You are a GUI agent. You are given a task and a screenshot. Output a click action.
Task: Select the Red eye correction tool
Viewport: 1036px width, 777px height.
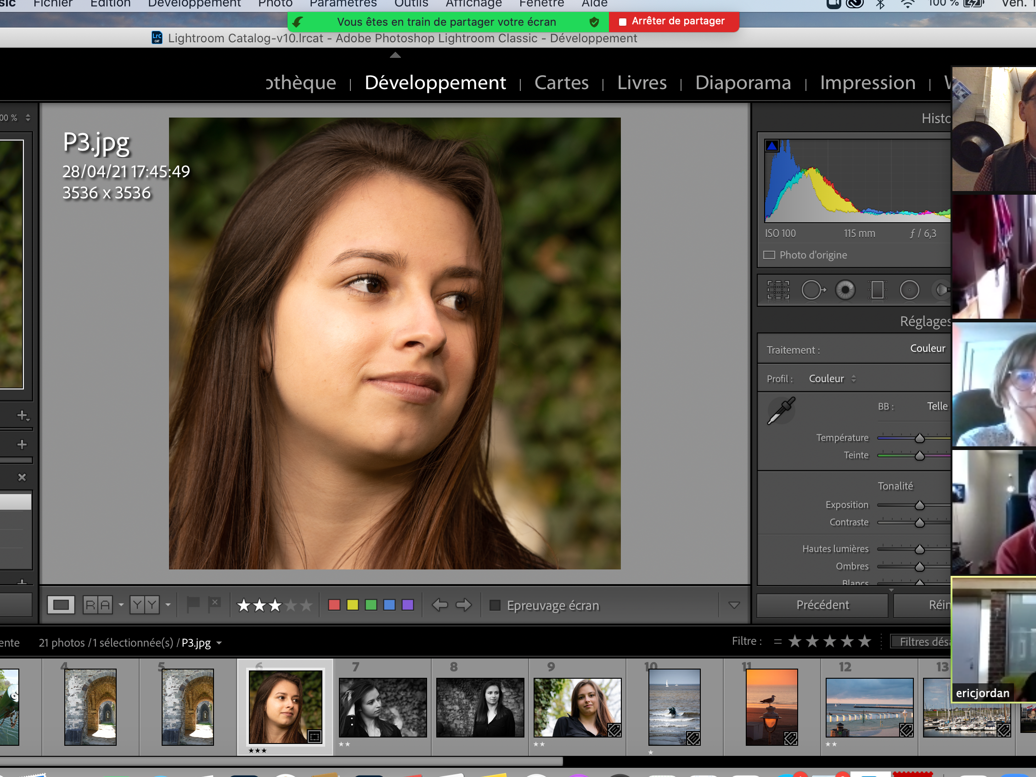point(845,290)
